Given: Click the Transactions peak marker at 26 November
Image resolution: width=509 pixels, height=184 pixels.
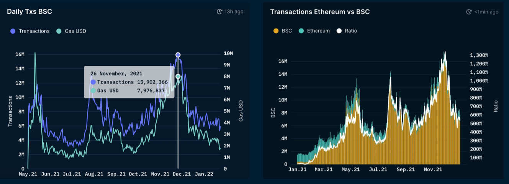Looking at the screenshot, I should [178, 55].
